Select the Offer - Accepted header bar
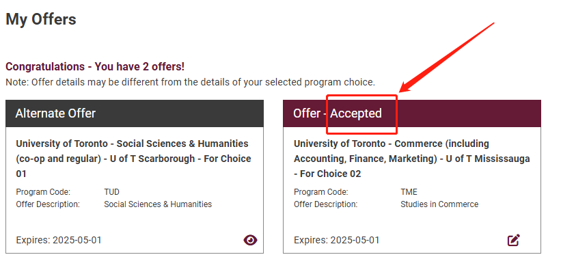This screenshot has width=561, height=270. coord(412,113)
